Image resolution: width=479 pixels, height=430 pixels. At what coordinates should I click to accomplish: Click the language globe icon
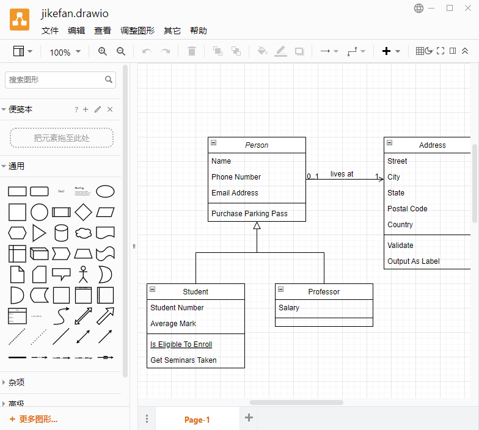419,9
